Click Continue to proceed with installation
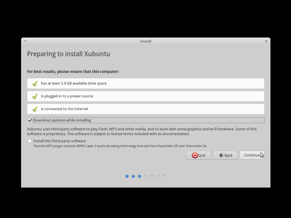This screenshot has width=291, height=218. coord(252,155)
